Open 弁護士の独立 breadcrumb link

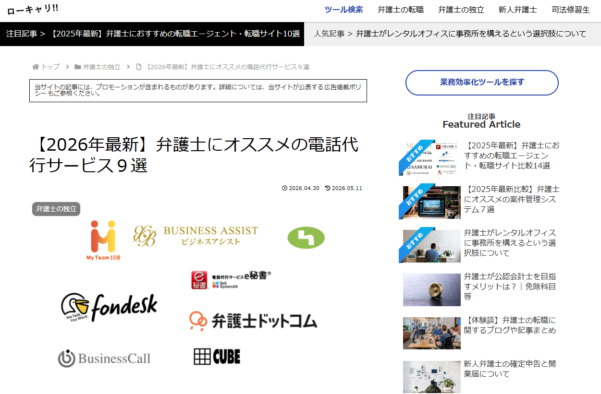point(102,67)
